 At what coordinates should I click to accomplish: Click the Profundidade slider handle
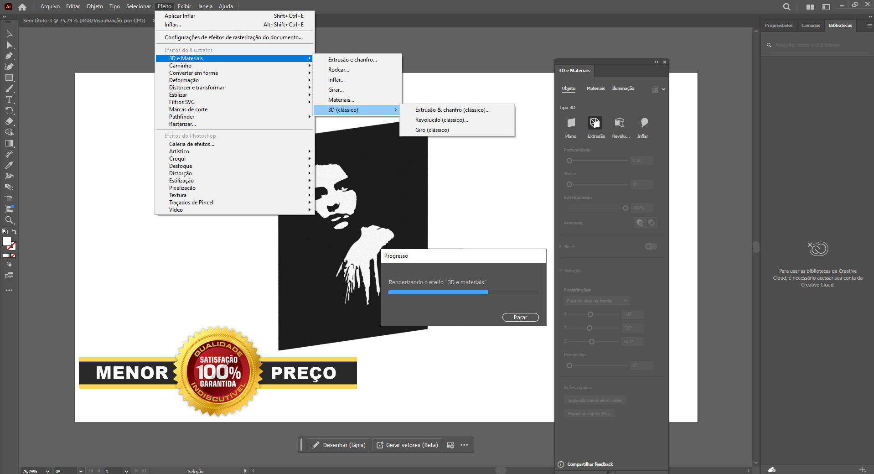[569, 161]
